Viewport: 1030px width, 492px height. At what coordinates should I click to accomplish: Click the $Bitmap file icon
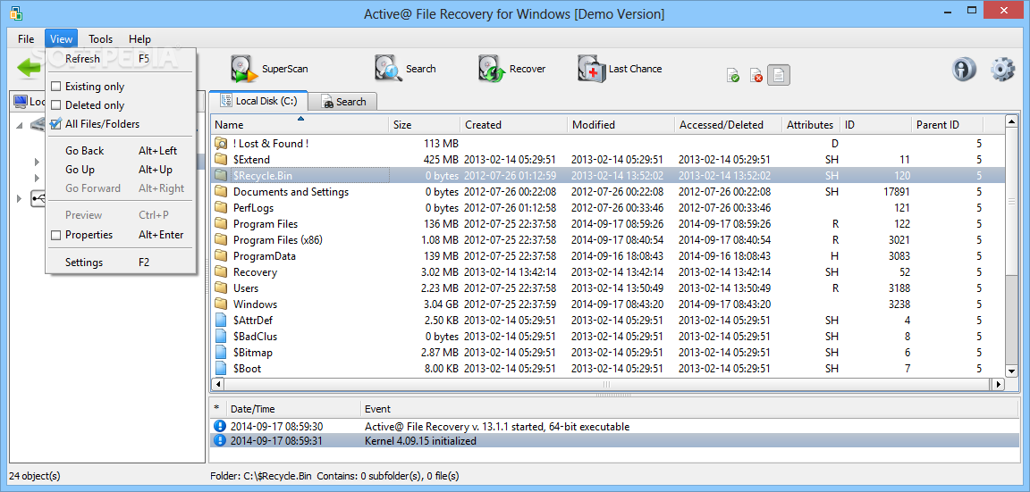pos(222,353)
